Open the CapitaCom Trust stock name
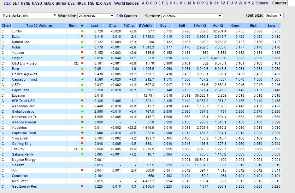295x193 pixels. (x=25, y=79)
